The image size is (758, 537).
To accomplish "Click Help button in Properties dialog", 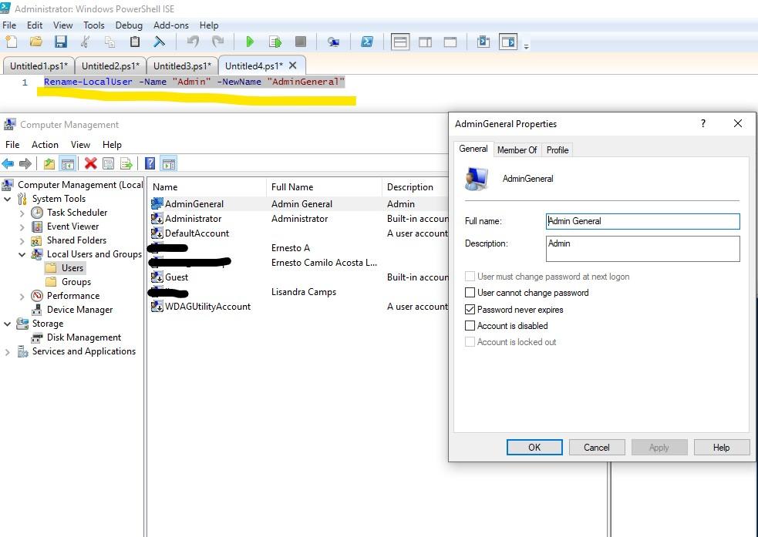I will coord(721,447).
